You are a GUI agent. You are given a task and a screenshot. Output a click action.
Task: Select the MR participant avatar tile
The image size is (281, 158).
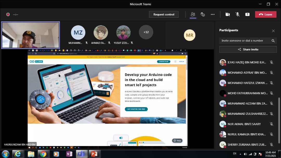click(x=190, y=35)
